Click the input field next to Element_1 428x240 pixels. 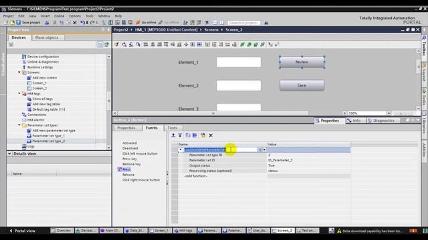click(x=239, y=62)
